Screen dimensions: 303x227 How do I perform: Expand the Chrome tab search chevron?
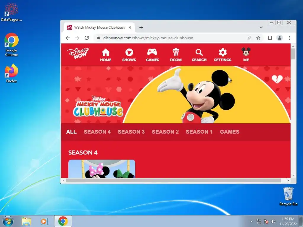(x=261, y=27)
